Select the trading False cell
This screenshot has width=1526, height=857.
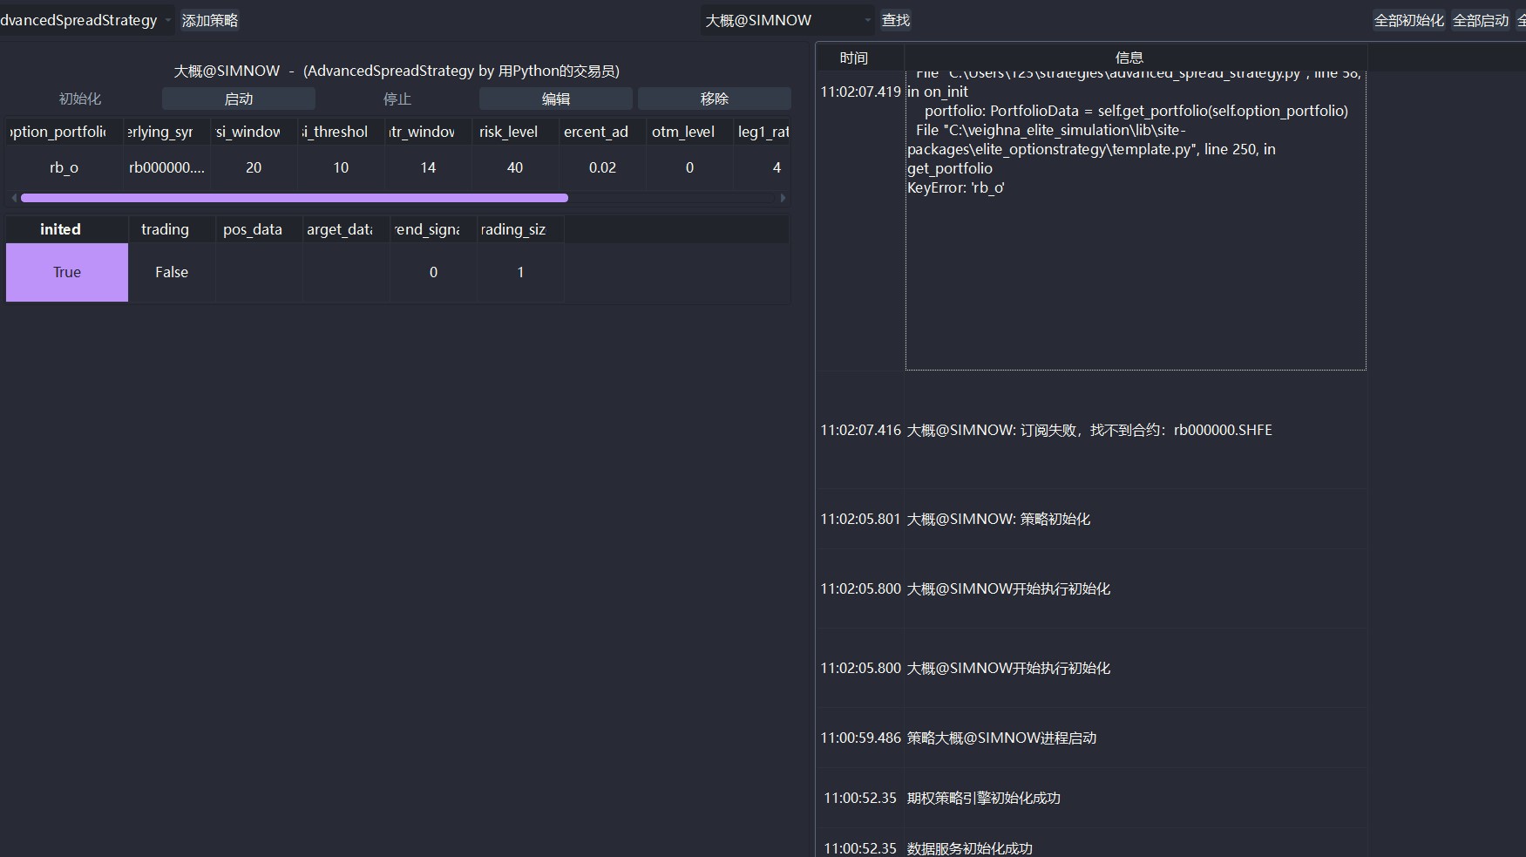click(172, 272)
